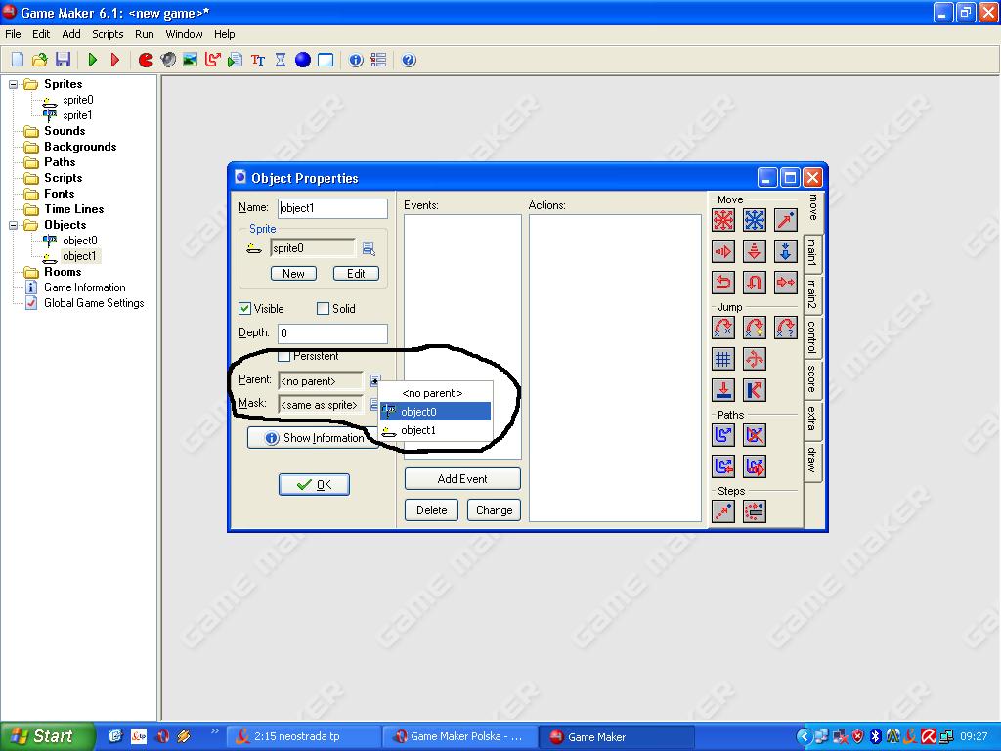This screenshot has height=751, width=1001.
Task: Click the Show Information button
Action: [x=313, y=438]
